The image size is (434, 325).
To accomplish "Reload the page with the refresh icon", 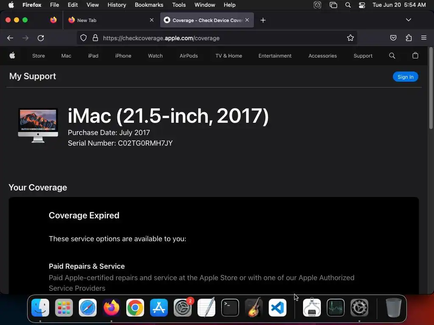I will 41,38.
